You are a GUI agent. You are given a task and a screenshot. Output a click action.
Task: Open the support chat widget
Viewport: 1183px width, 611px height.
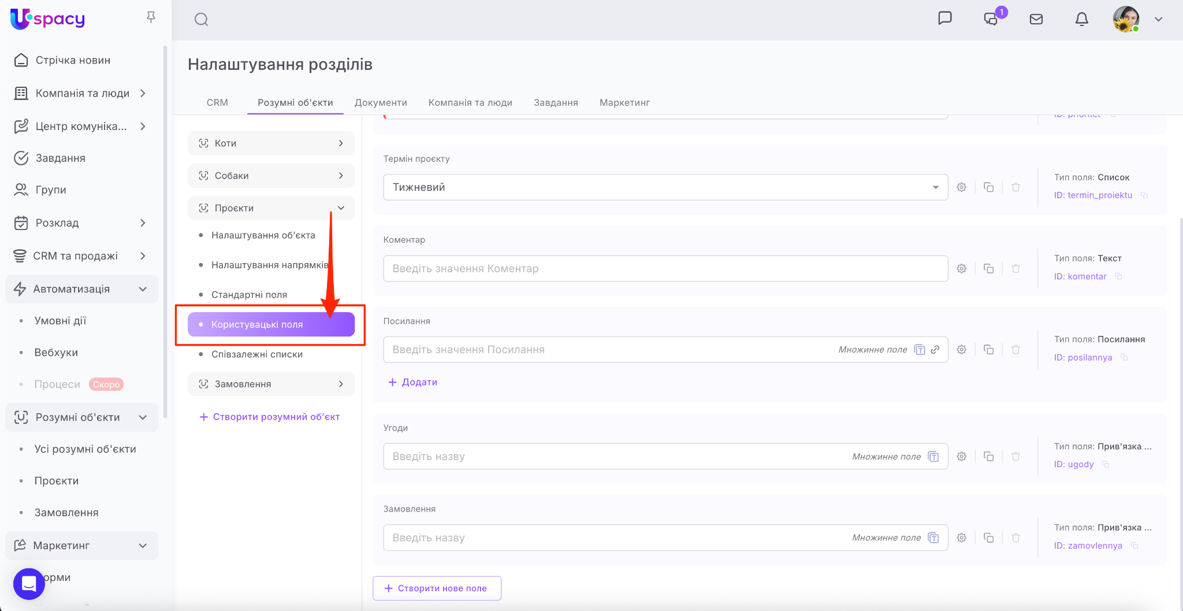[29, 584]
